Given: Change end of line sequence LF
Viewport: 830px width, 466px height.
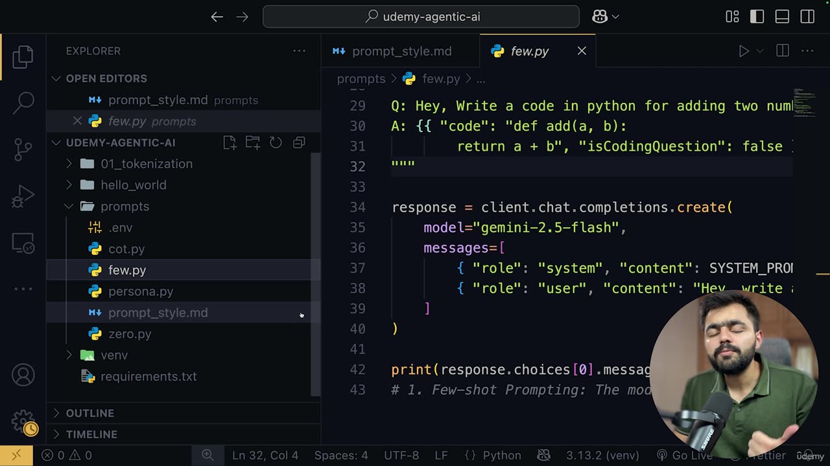Looking at the screenshot, I should [441, 455].
